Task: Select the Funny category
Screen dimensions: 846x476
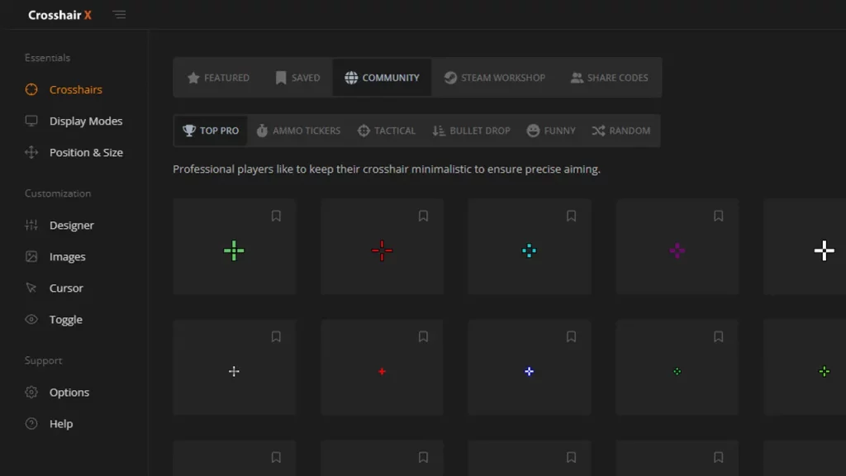Action: coord(551,131)
